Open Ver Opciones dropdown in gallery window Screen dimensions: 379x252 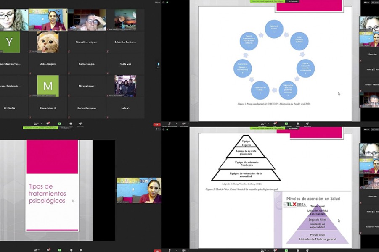(65, 128)
